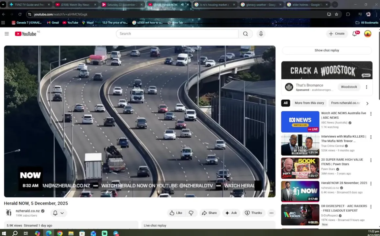Open options for DR DISRESPECT video
This screenshot has height=236, width=380.
click(371, 207)
